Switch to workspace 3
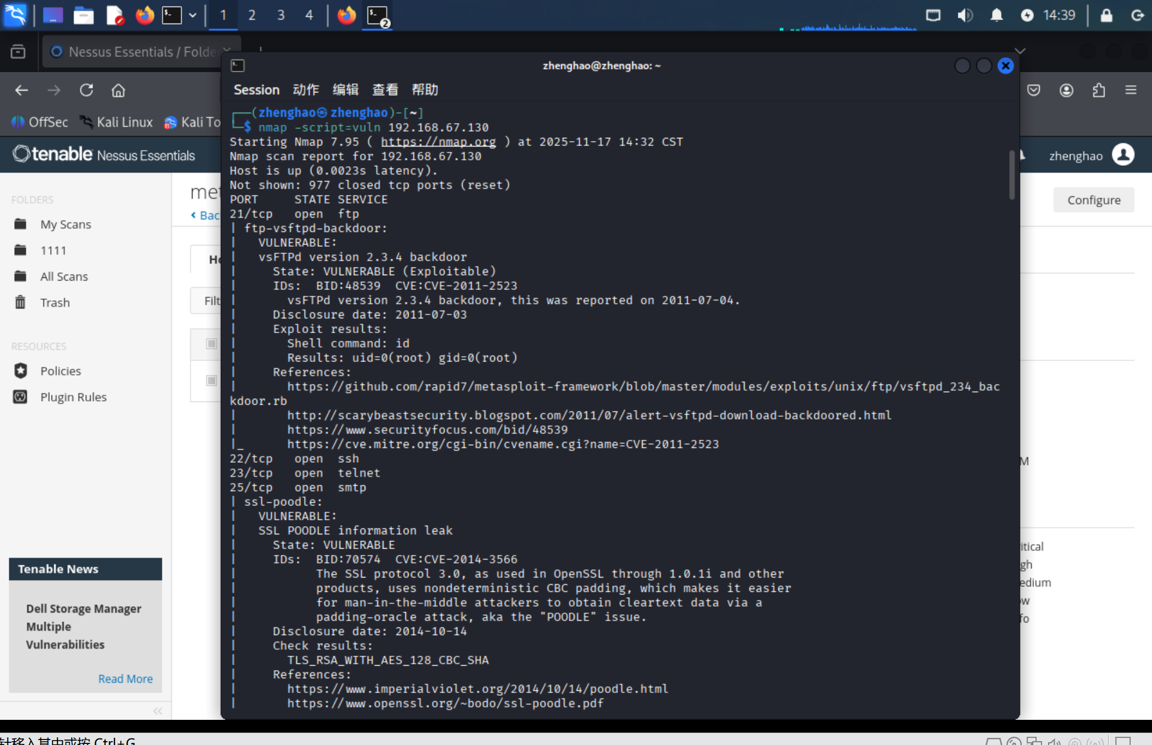 (281, 15)
